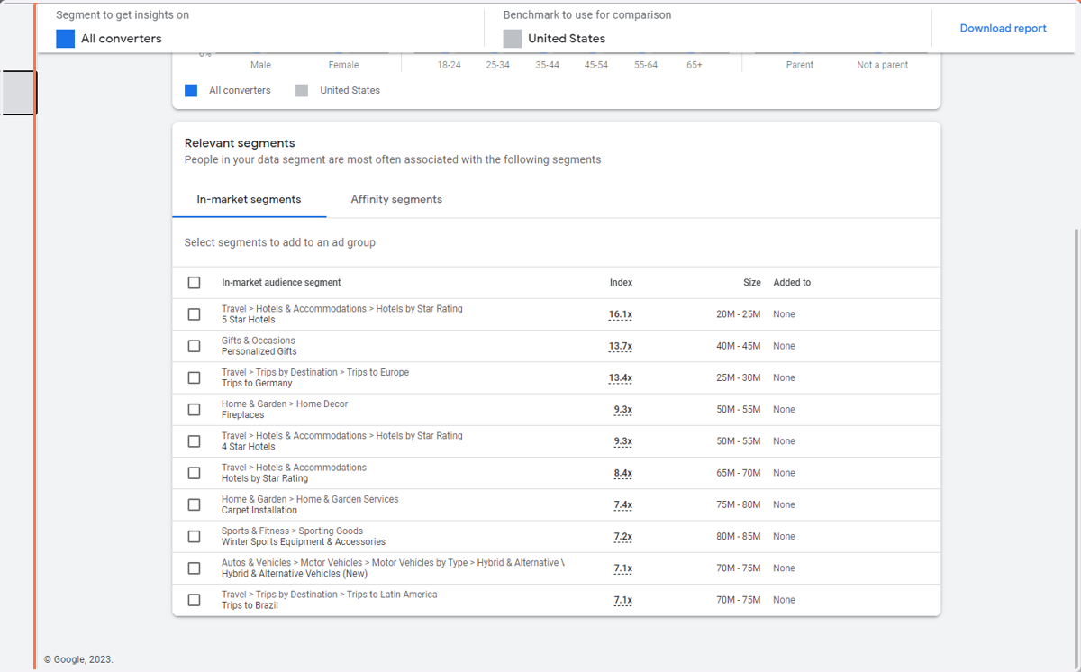Click the 80M - 85M size value
Screen dimensions: 1081x672
[738, 536]
